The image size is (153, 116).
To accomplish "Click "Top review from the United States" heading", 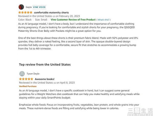I will (x=45, y=64).
